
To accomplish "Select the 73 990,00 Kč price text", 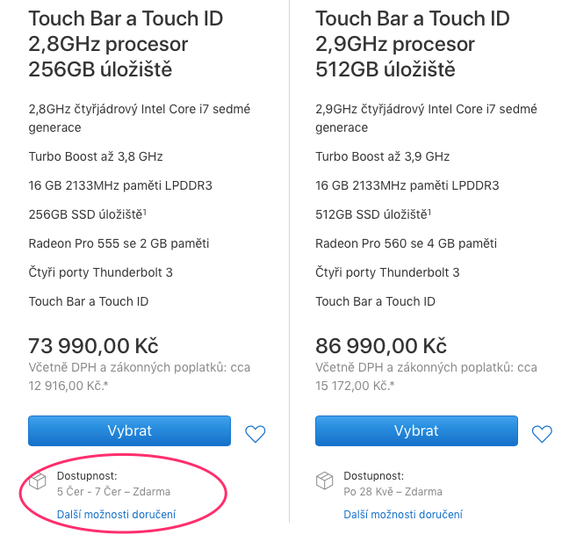I will [94, 345].
